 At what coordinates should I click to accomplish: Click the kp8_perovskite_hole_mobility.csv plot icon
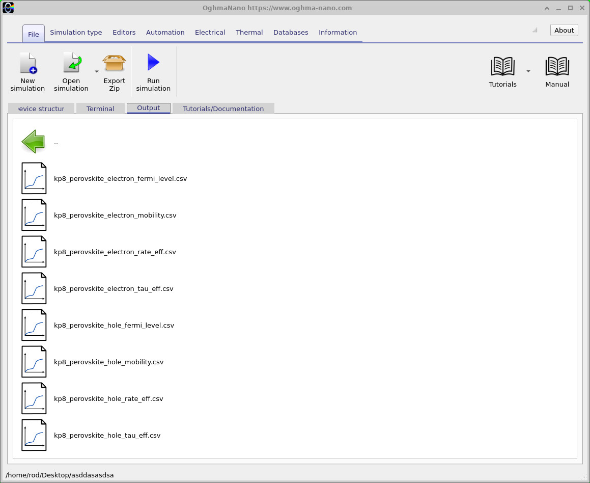34,362
